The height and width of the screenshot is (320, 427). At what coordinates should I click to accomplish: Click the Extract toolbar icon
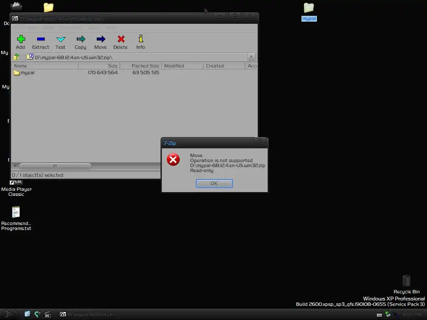[40, 42]
